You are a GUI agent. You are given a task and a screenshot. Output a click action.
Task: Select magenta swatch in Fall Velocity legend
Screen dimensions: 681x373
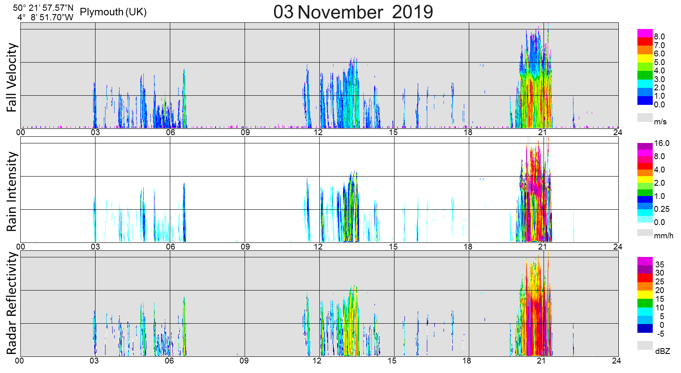click(x=645, y=33)
